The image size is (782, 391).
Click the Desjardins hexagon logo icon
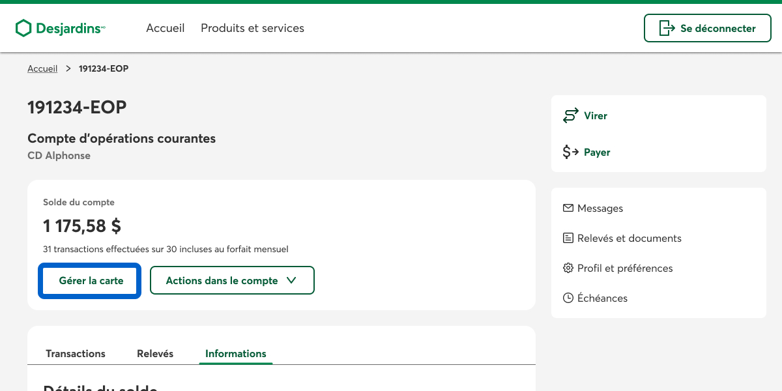(x=23, y=28)
